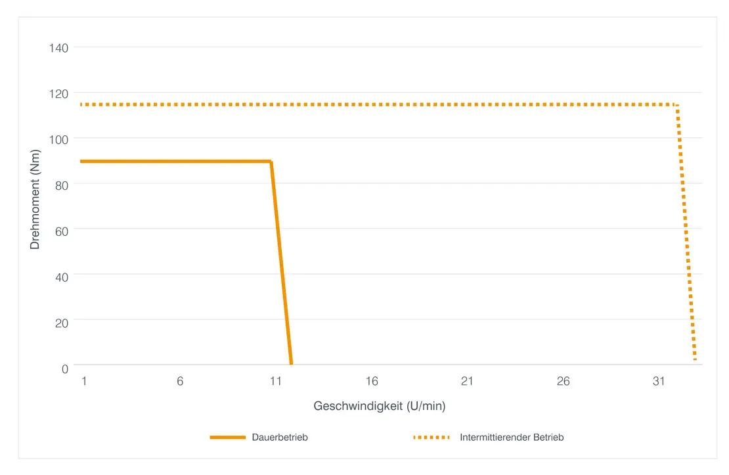Click the Drehmoment (Nm) axis title
729x475 pixels.
[x=35, y=200]
